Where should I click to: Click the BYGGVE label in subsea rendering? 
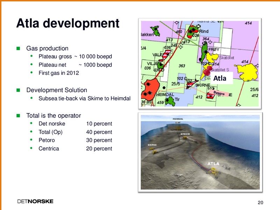tap(185, 134)
